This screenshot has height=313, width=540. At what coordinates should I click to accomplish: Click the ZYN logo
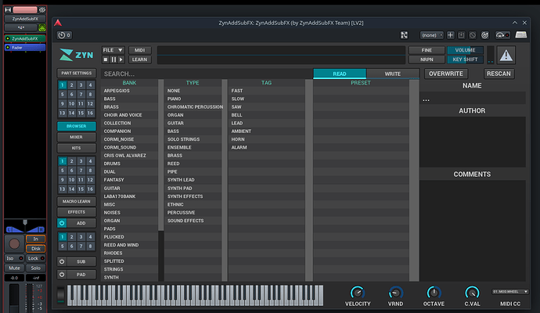click(76, 55)
